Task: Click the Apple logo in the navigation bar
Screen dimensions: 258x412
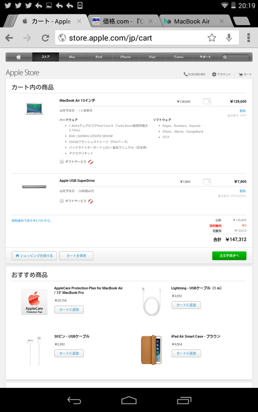Action: tap(19, 57)
